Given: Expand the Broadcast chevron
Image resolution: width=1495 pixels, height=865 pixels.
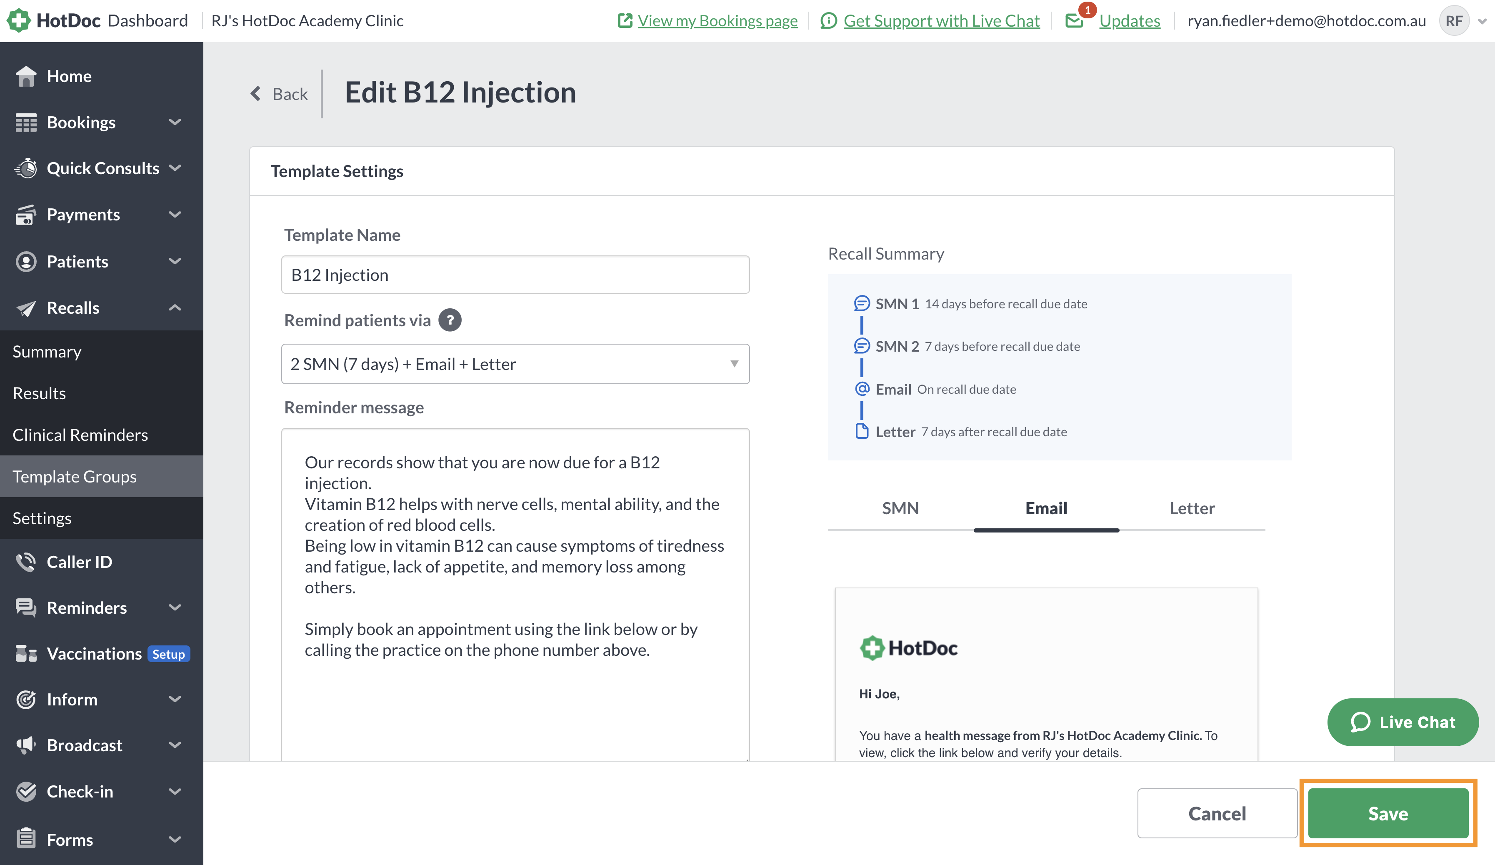Looking at the screenshot, I should click(175, 745).
